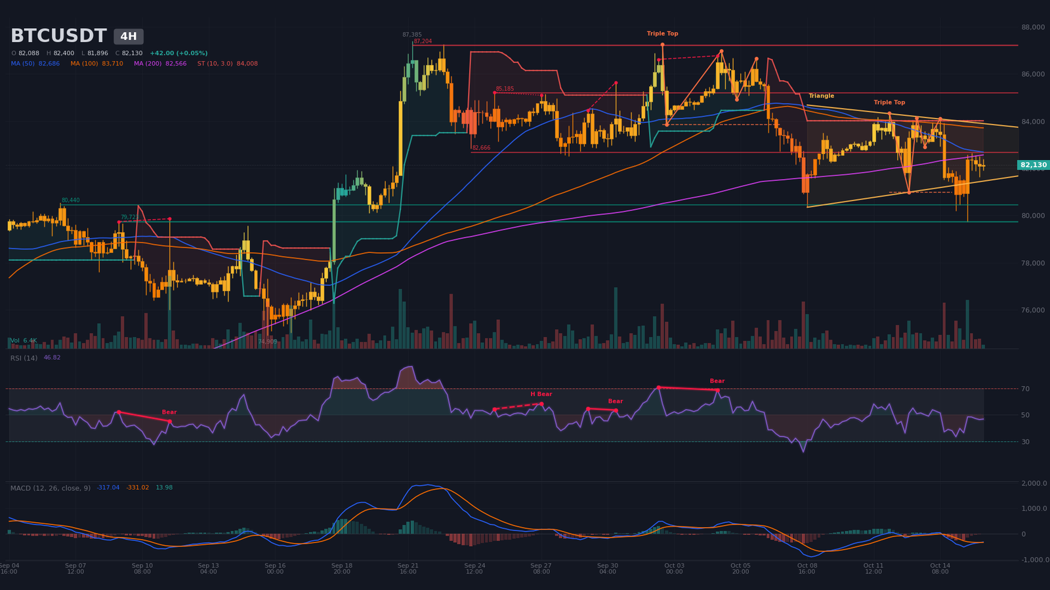Click the Triangle pattern label

pos(821,96)
